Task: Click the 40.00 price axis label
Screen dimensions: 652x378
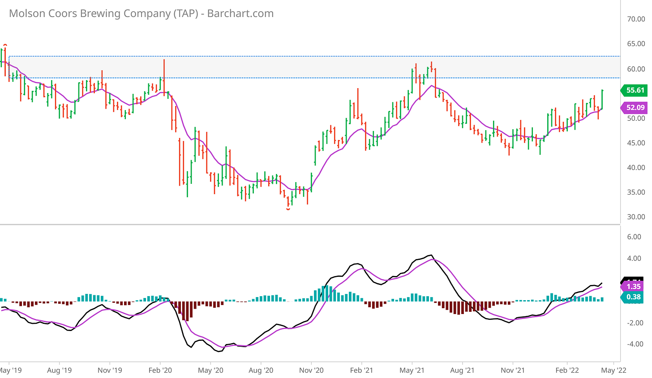Action: 636,168
